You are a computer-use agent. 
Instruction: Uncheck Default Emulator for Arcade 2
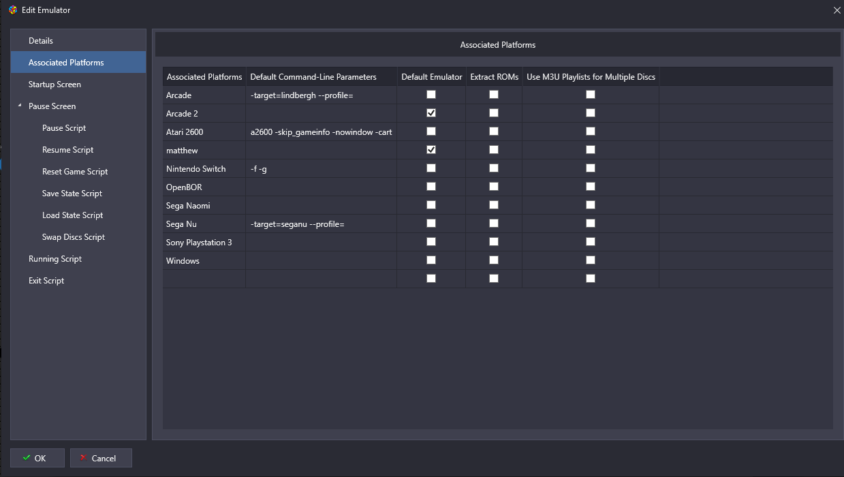click(x=431, y=113)
